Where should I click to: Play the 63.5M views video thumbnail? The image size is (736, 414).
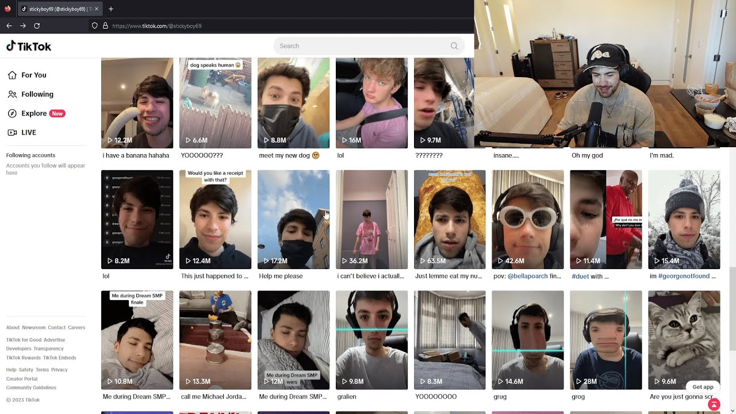[x=450, y=220]
